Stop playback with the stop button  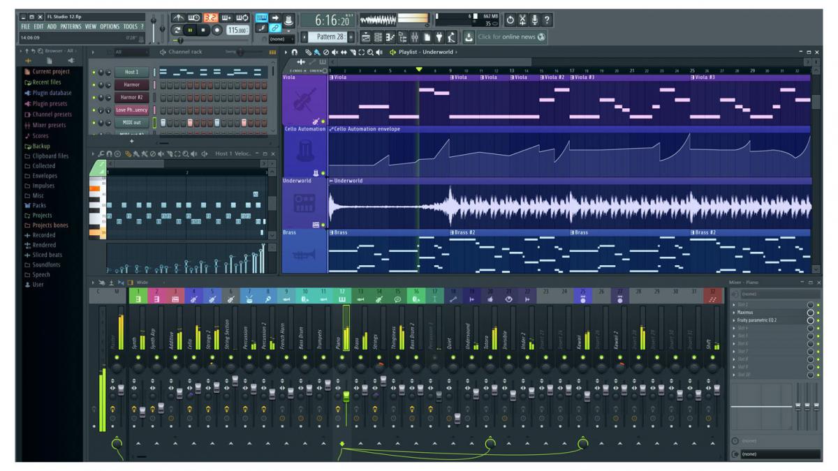(203, 30)
